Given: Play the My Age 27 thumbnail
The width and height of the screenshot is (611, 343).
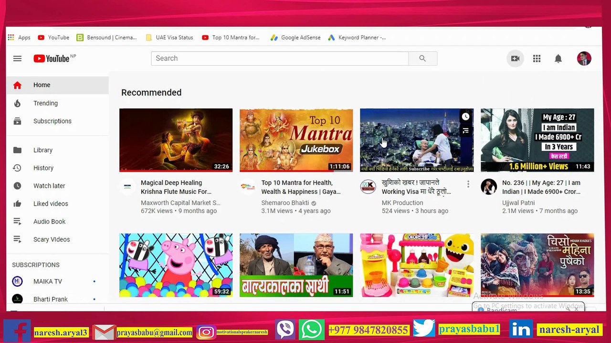Looking at the screenshot, I should click(x=537, y=140).
